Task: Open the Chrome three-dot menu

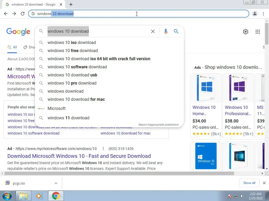Action: [263, 14]
